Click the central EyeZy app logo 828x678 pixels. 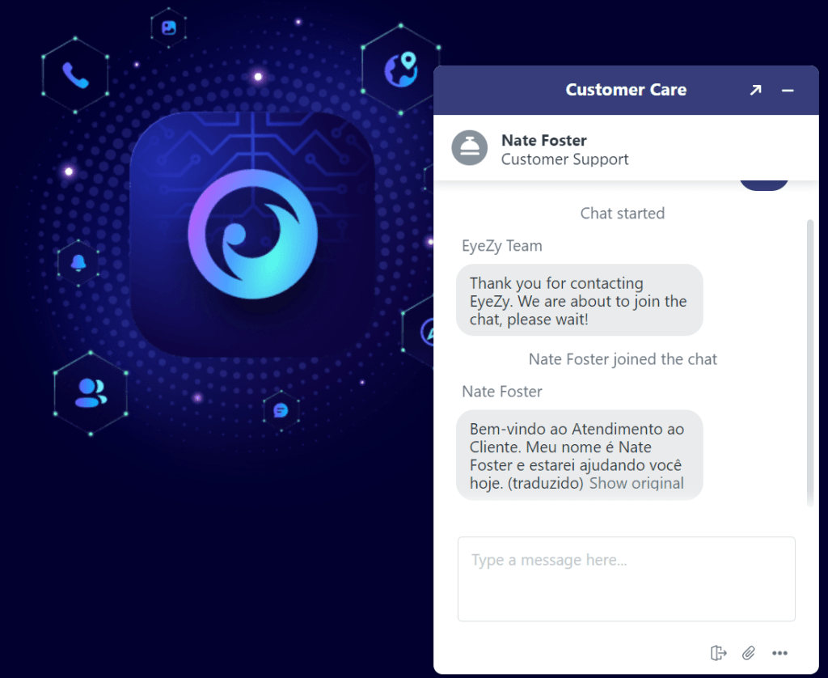[x=252, y=234]
